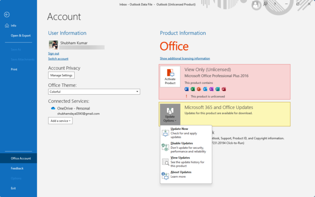
Task: Click This product is unlicensed message
Action: point(208,96)
